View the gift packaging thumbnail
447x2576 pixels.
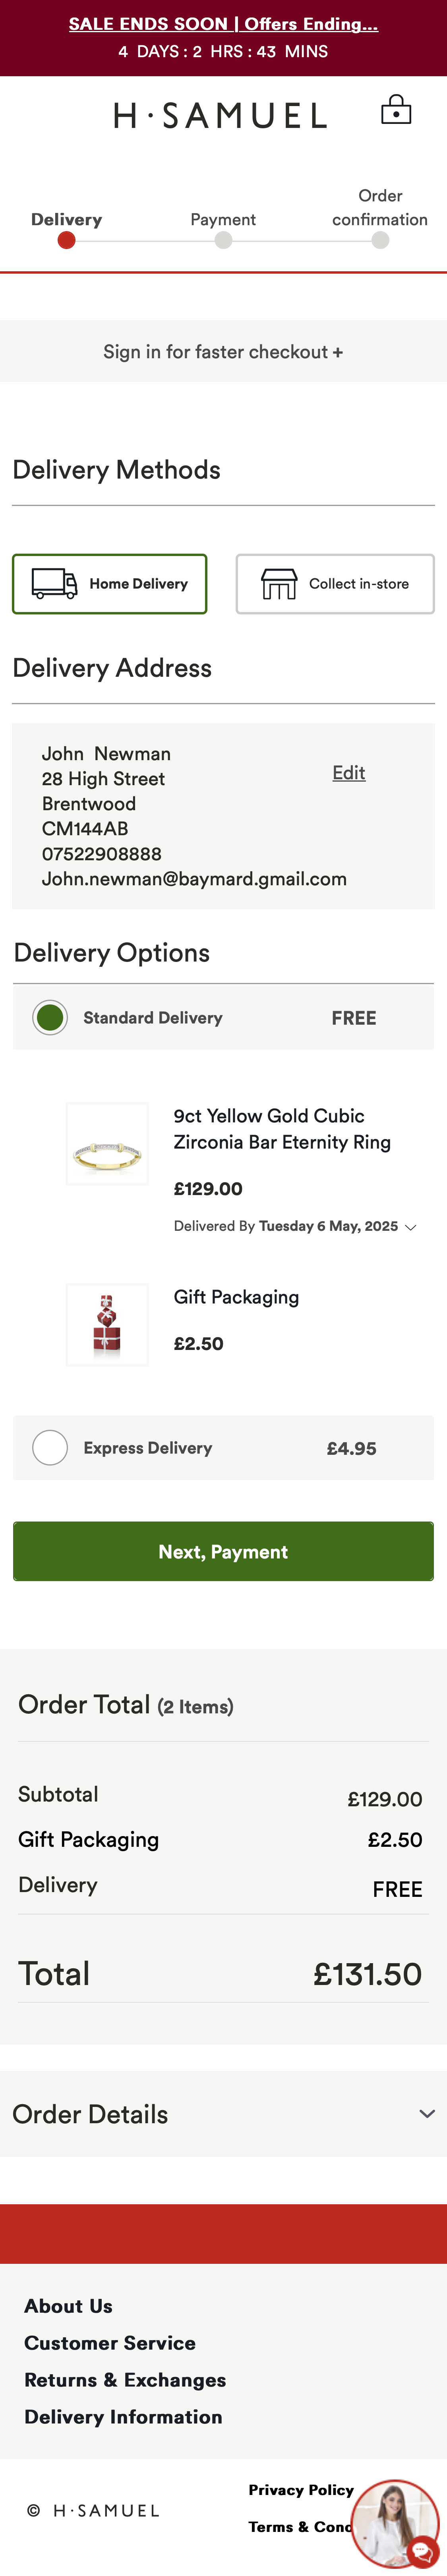tap(107, 1324)
